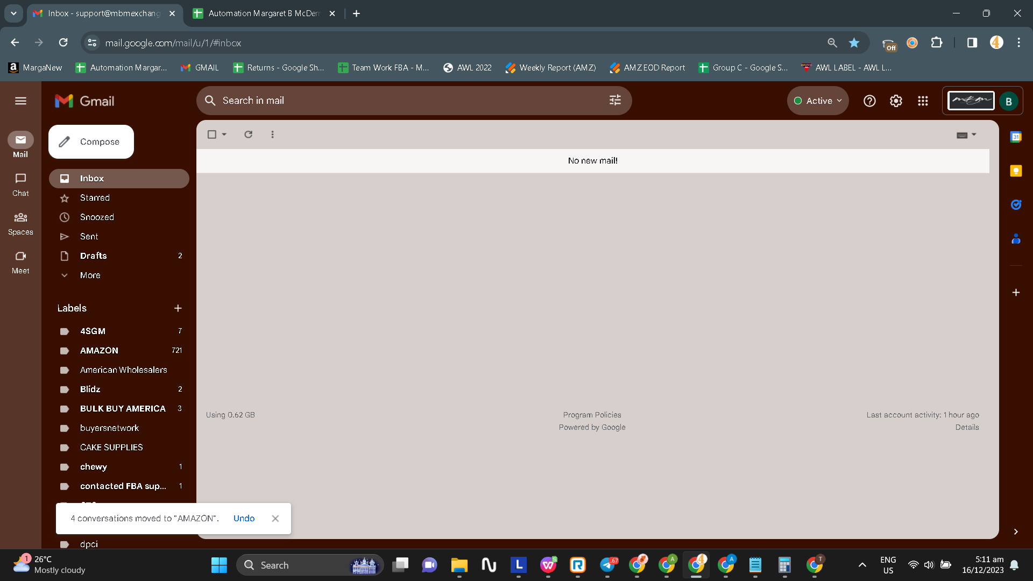Click the Search in mail field
1033x581 pixels.
coord(414,101)
